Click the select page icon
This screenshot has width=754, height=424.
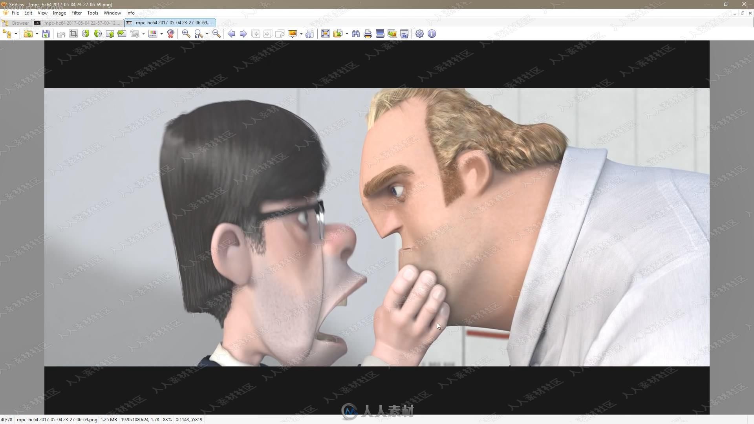pyautogui.click(x=280, y=34)
